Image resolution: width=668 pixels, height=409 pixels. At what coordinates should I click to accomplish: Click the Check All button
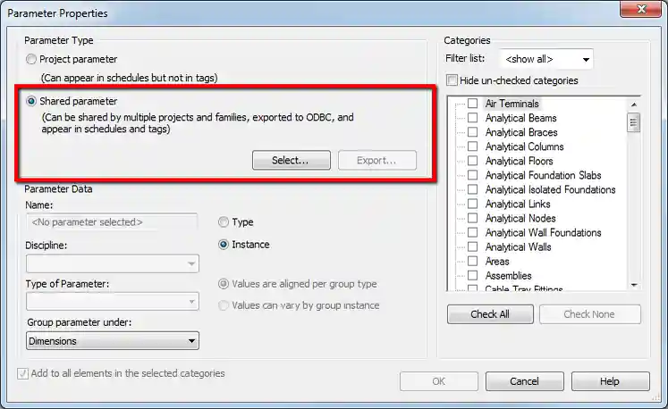coord(490,314)
